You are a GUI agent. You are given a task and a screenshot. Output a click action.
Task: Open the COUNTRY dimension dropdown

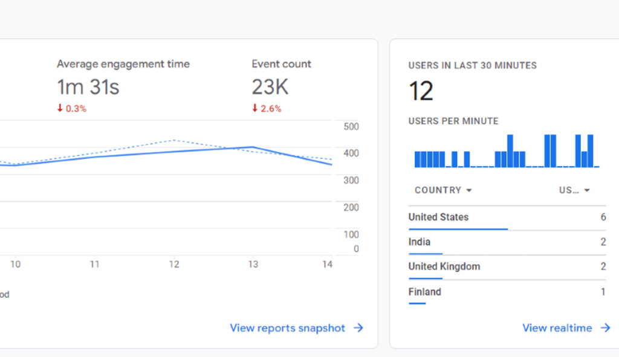(x=442, y=190)
